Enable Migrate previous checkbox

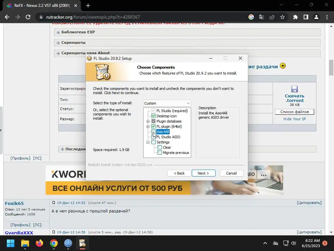[x=159, y=153]
